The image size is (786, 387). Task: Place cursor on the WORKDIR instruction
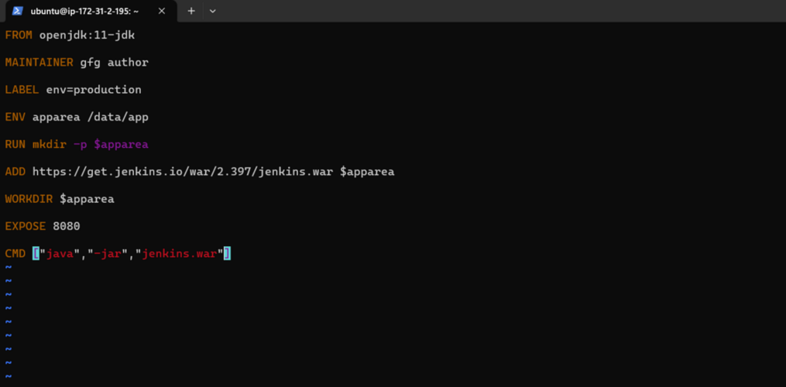tap(29, 199)
